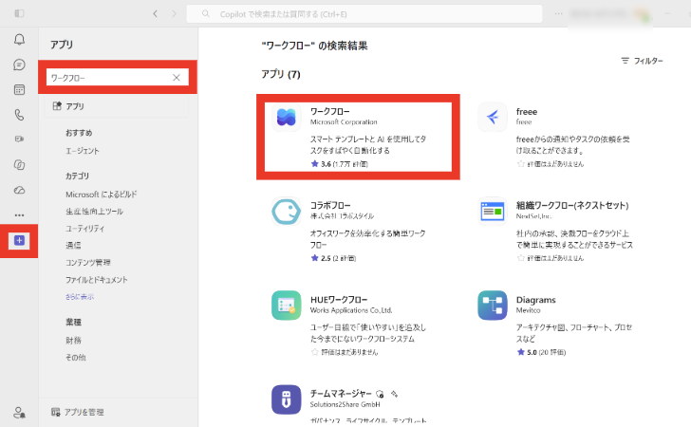Image resolution: width=691 pixels, height=427 pixels.
Task: Open the Diagrams app title
Action: click(x=536, y=300)
